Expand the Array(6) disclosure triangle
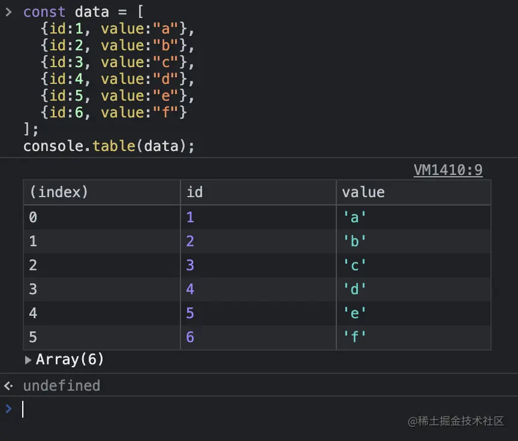Image resolution: width=518 pixels, height=441 pixels. (x=28, y=360)
